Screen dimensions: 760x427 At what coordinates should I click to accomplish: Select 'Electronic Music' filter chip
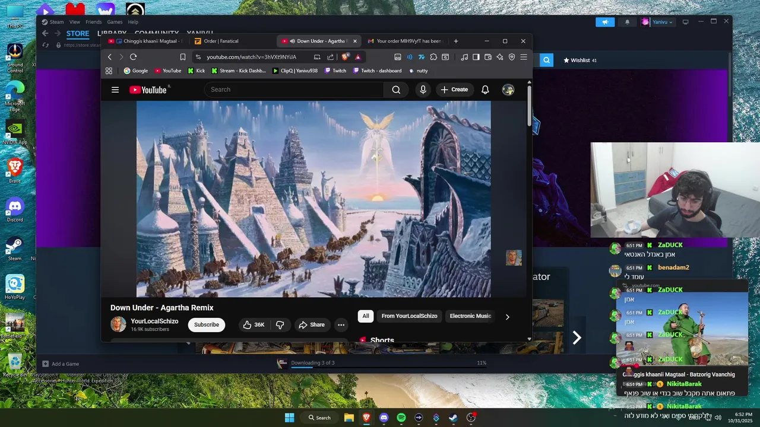pyautogui.click(x=470, y=316)
